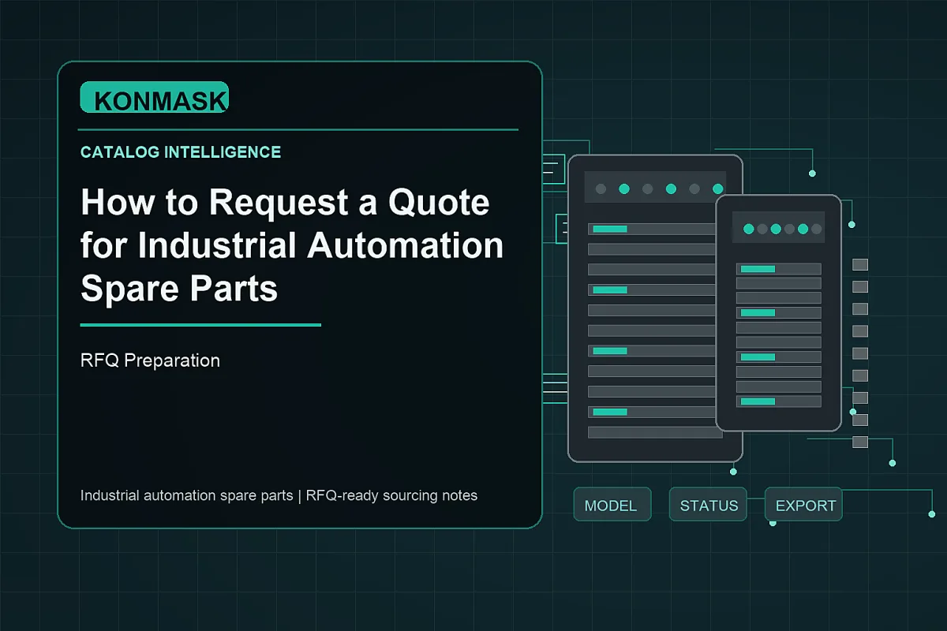947x631 pixels.
Task: Click the MODEL button
Action: tap(612, 505)
